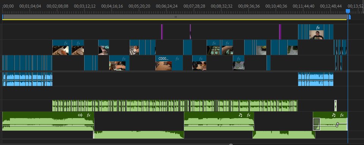Select the first purple marker on the top track
The width and height of the screenshot is (364, 145).
(x=162, y=32)
